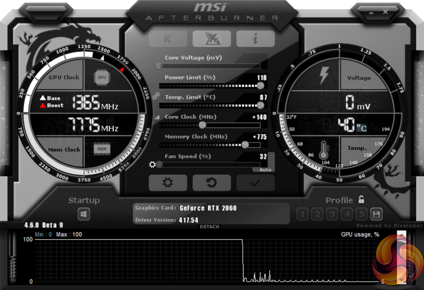Click the GPU chip icon in gauge
This screenshot has height=290, width=424.
(102, 77)
